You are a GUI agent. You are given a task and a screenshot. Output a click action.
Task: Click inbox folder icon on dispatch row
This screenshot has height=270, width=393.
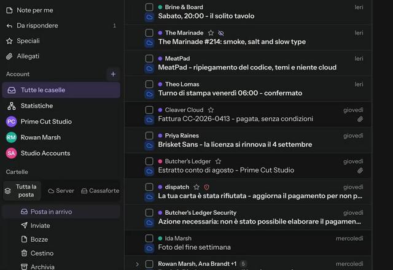point(149,197)
